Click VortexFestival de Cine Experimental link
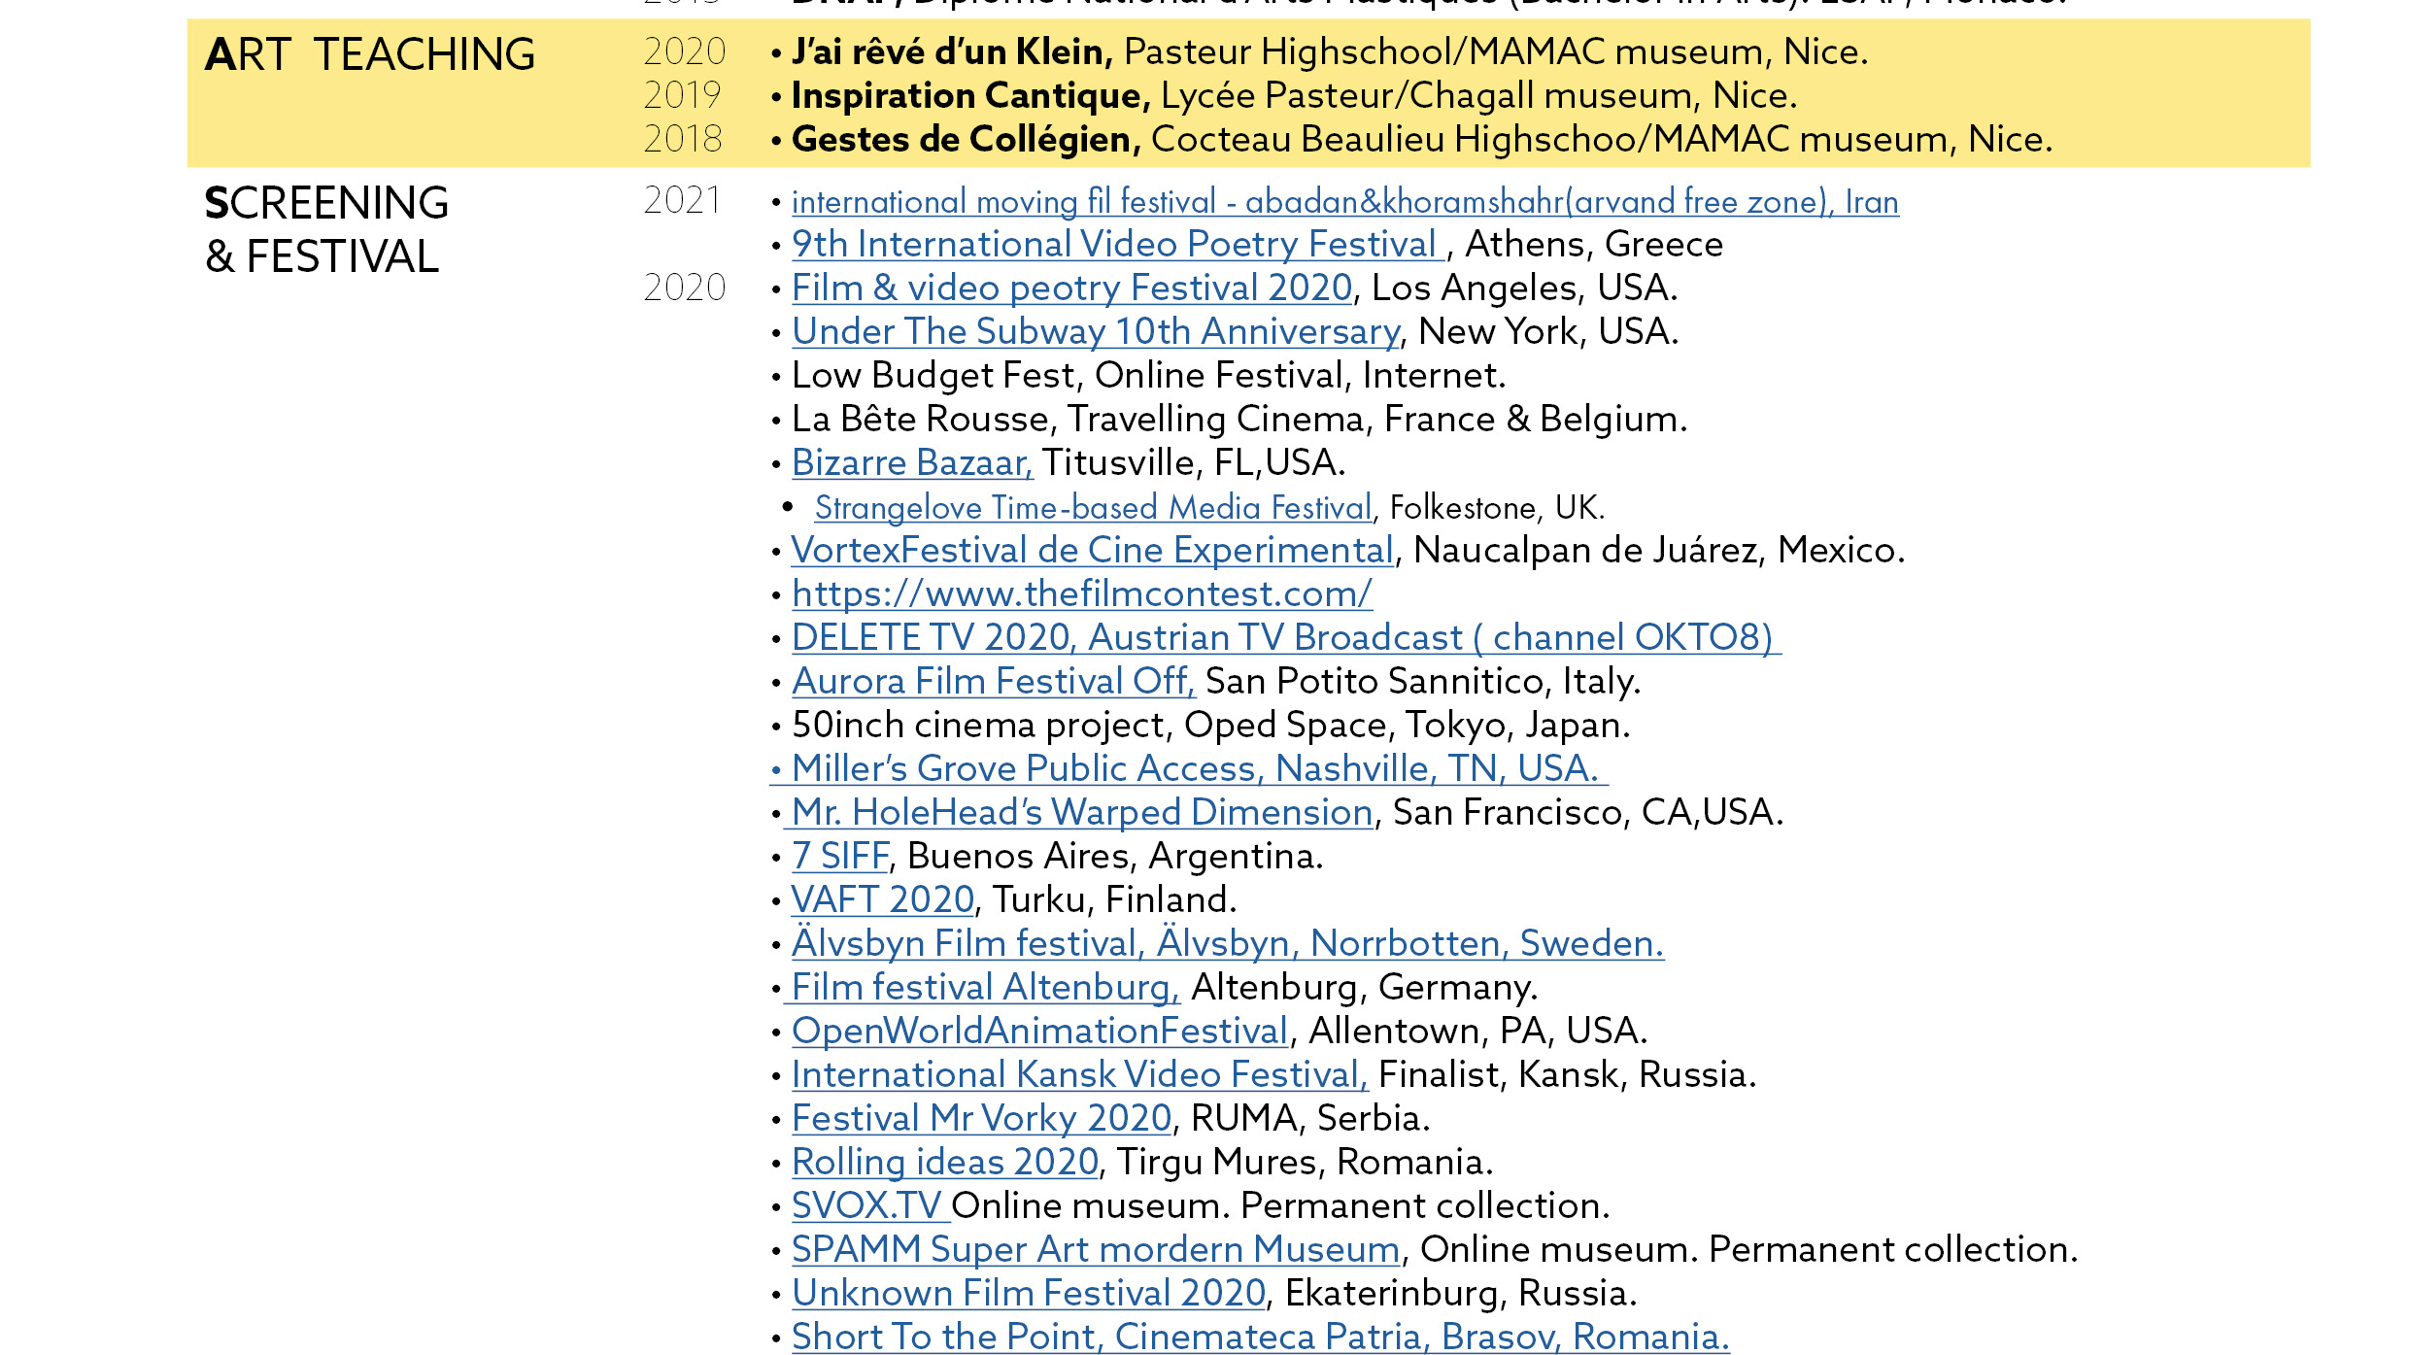2409x1355 pixels. (x=1092, y=551)
